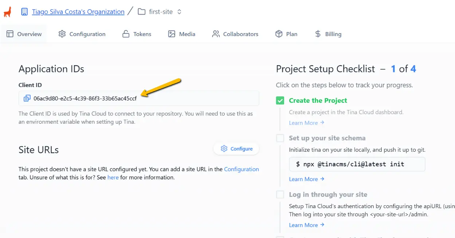Viewport: 455px width, 238px height.
Task: Open Tiago Silva Costa's Organization link
Action: point(78,12)
